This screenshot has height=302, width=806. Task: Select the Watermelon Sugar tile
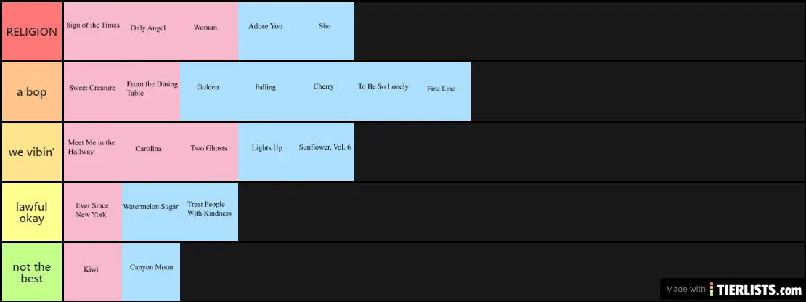pos(150,212)
